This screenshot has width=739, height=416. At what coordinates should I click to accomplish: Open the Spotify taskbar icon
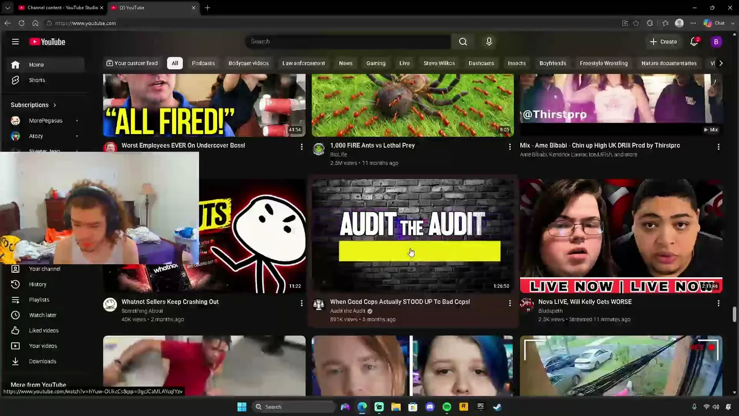pos(447,407)
